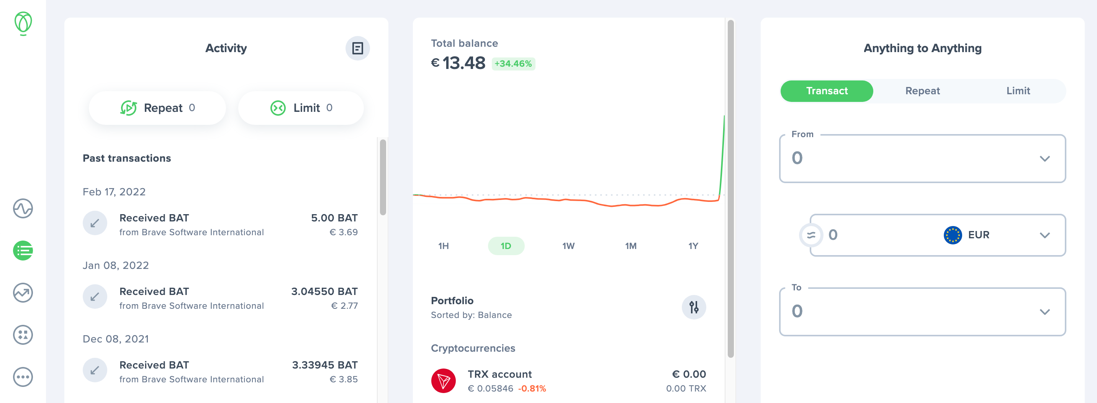The image size is (1097, 403).
Task: Click the Past transactions scrollbar
Action: tap(383, 177)
